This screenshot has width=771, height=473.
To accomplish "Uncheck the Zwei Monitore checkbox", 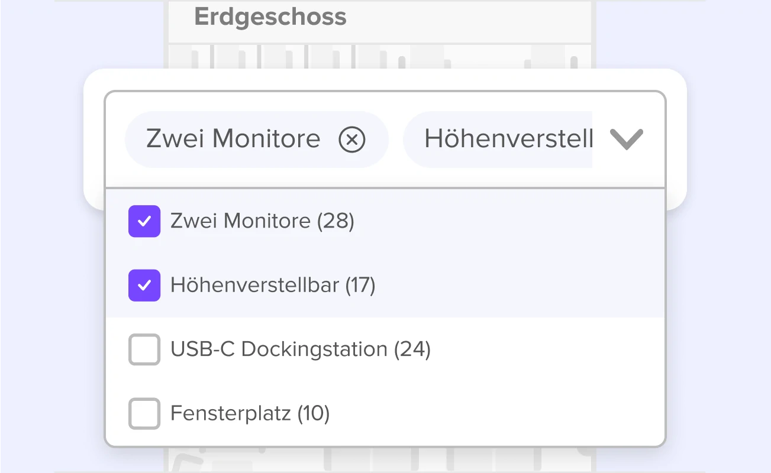I will [x=144, y=221].
